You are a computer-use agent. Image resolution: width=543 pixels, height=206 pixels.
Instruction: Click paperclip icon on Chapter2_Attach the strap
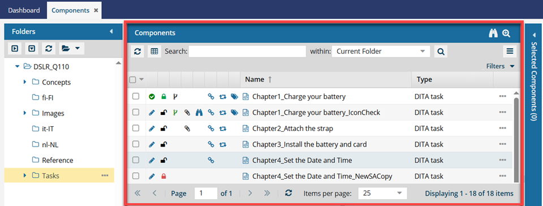pyautogui.click(x=187, y=128)
